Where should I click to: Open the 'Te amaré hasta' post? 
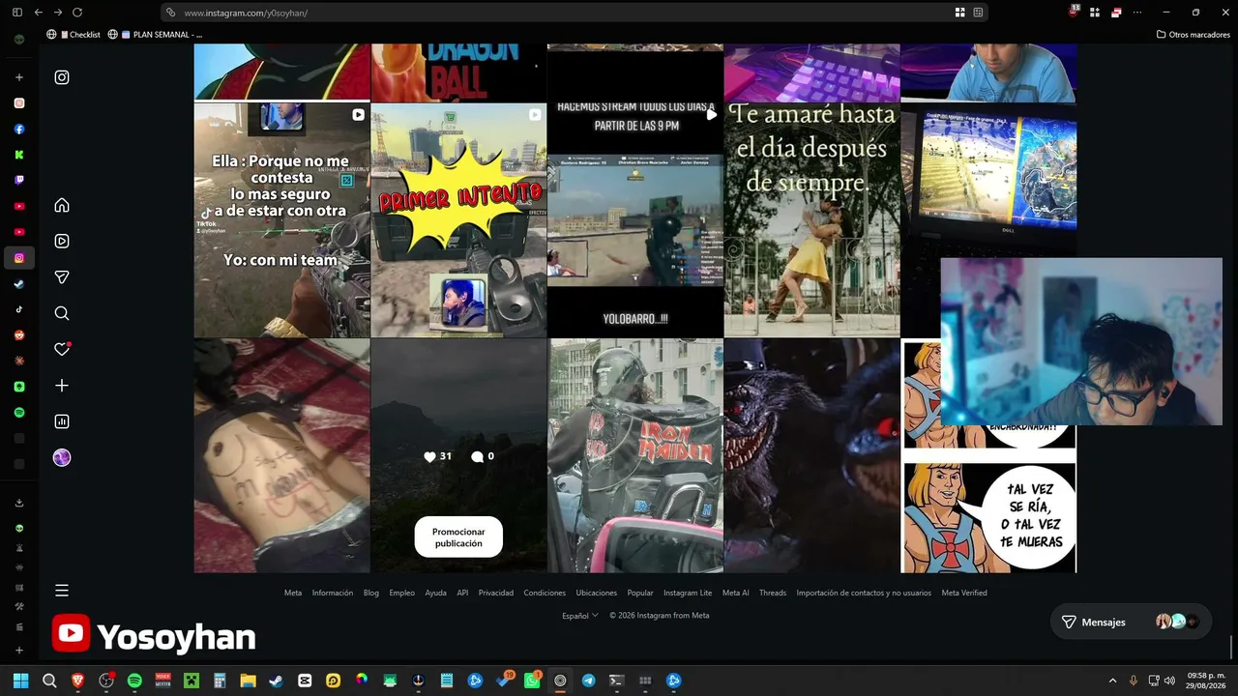coord(811,220)
